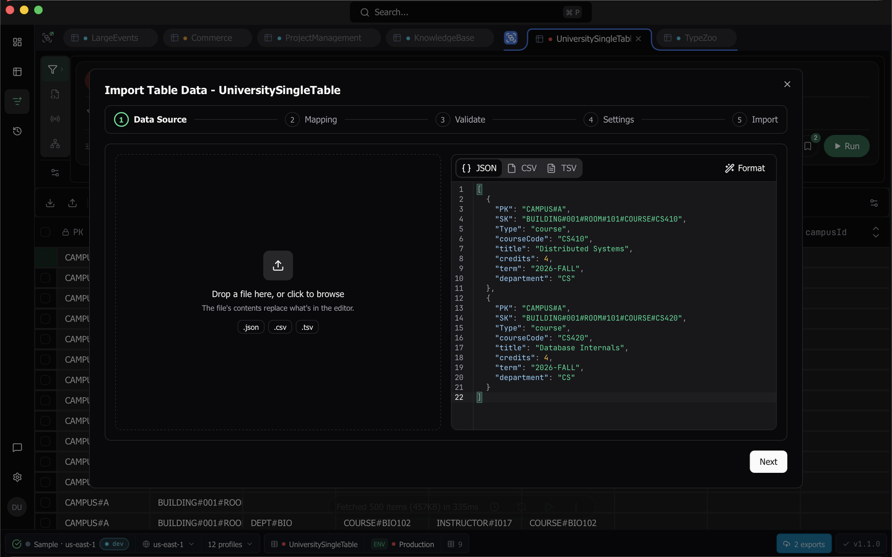Open the bookmark icon with badge 2

click(x=808, y=146)
